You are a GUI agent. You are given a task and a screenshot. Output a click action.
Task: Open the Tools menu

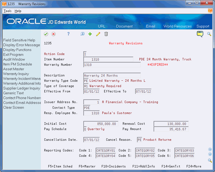tap(7, 11)
